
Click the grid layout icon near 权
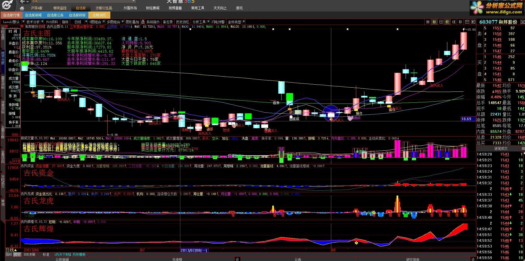441,22
